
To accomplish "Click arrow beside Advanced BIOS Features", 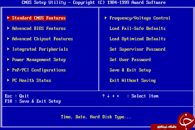I will click(8, 28).
